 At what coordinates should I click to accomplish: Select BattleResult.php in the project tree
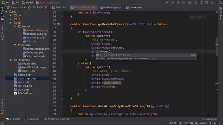[x=35, y=34]
